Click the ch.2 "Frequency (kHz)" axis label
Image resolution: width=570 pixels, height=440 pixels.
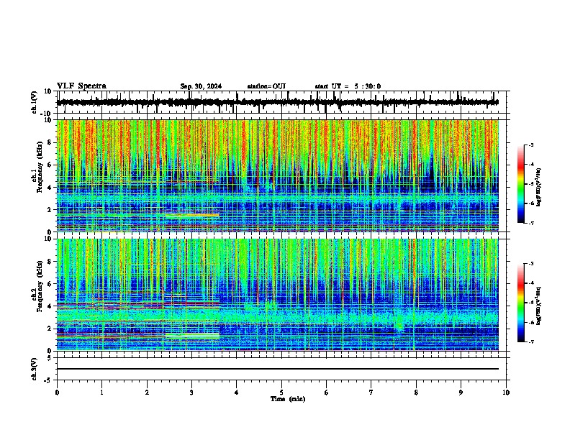(x=40, y=286)
